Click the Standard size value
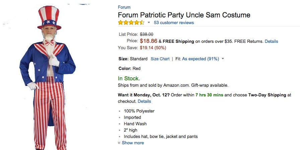This screenshot has height=150, width=300. point(139,59)
